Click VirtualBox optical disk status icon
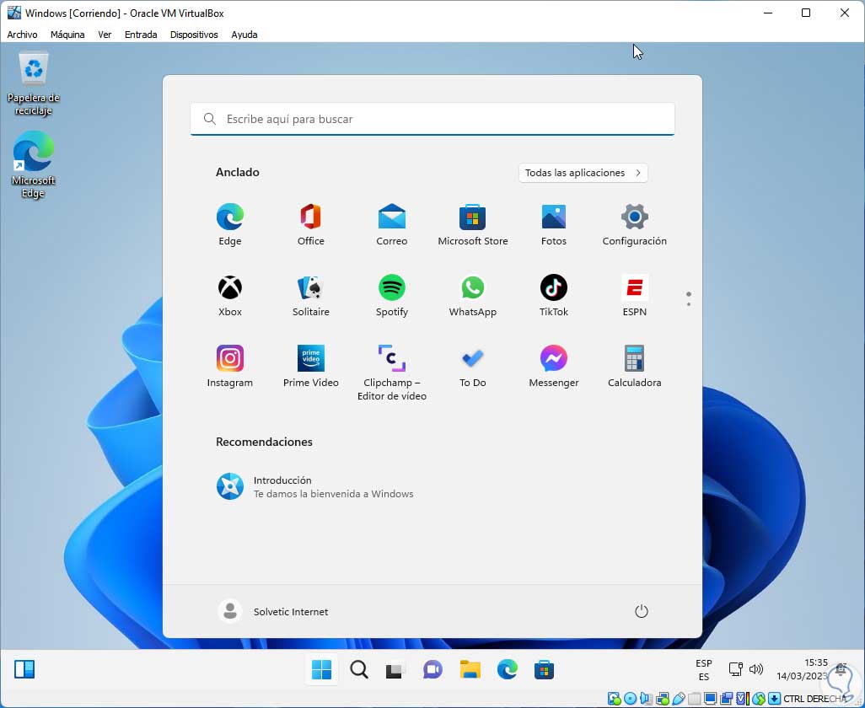865x708 pixels. (631, 699)
